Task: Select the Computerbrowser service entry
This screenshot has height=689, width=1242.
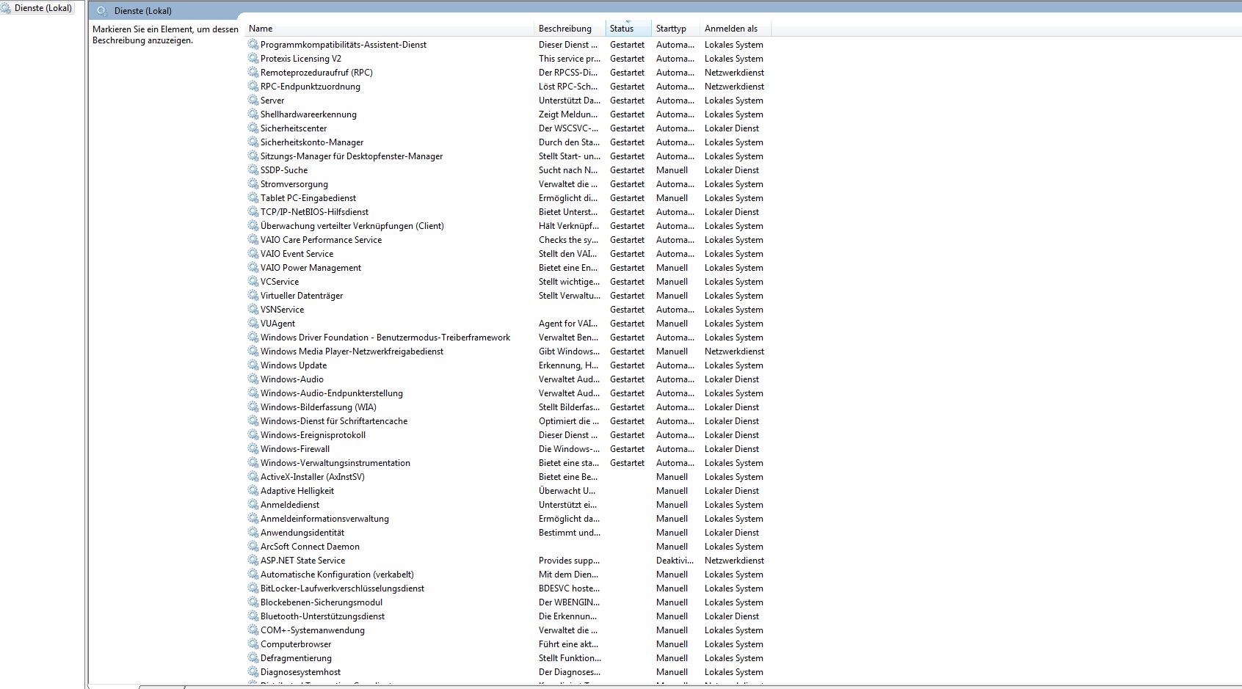Action: (296, 644)
